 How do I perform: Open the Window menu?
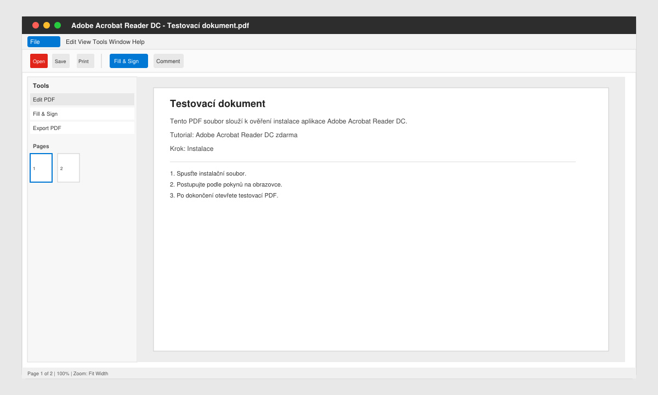coord(119,42)
